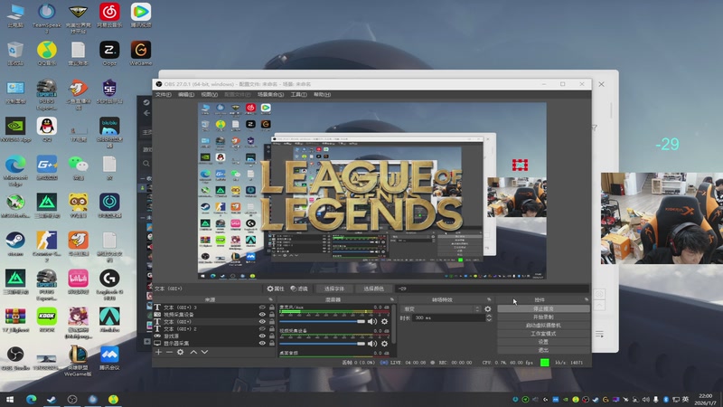Viewport: 723px width, 407px height.
Task: Click the 选择字体 select font button
Action: [x=334, y=289]
